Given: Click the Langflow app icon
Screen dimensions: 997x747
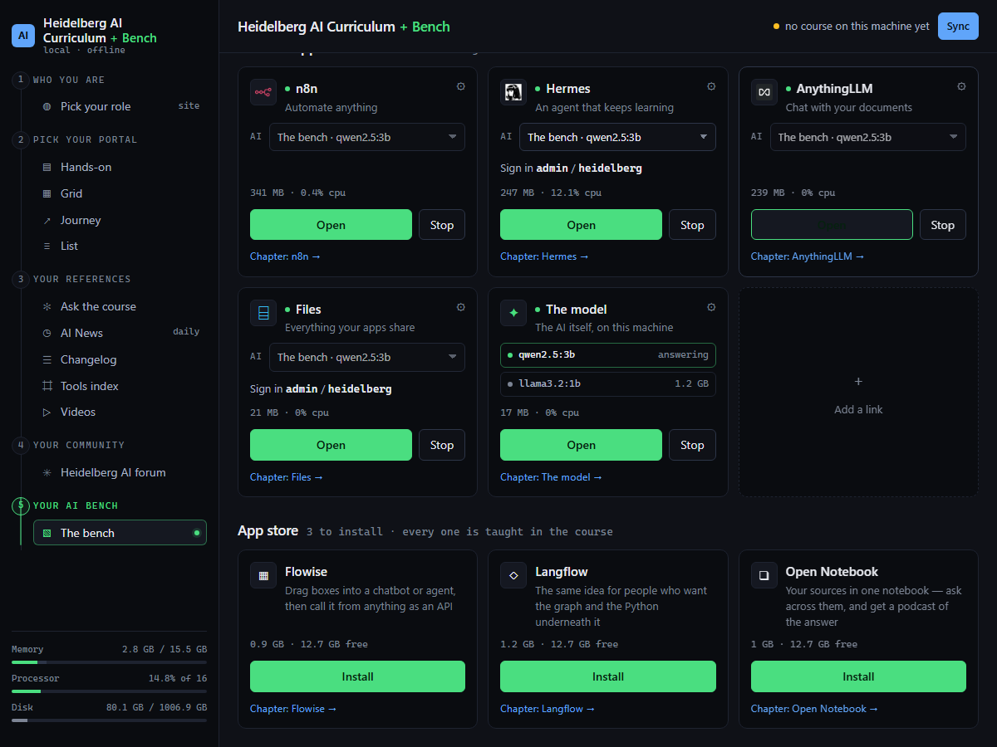Looking at the screenshot, I should click(x=513, y=575).
